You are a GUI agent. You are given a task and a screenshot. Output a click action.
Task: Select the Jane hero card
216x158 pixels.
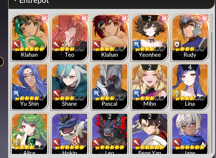(190, 133)
